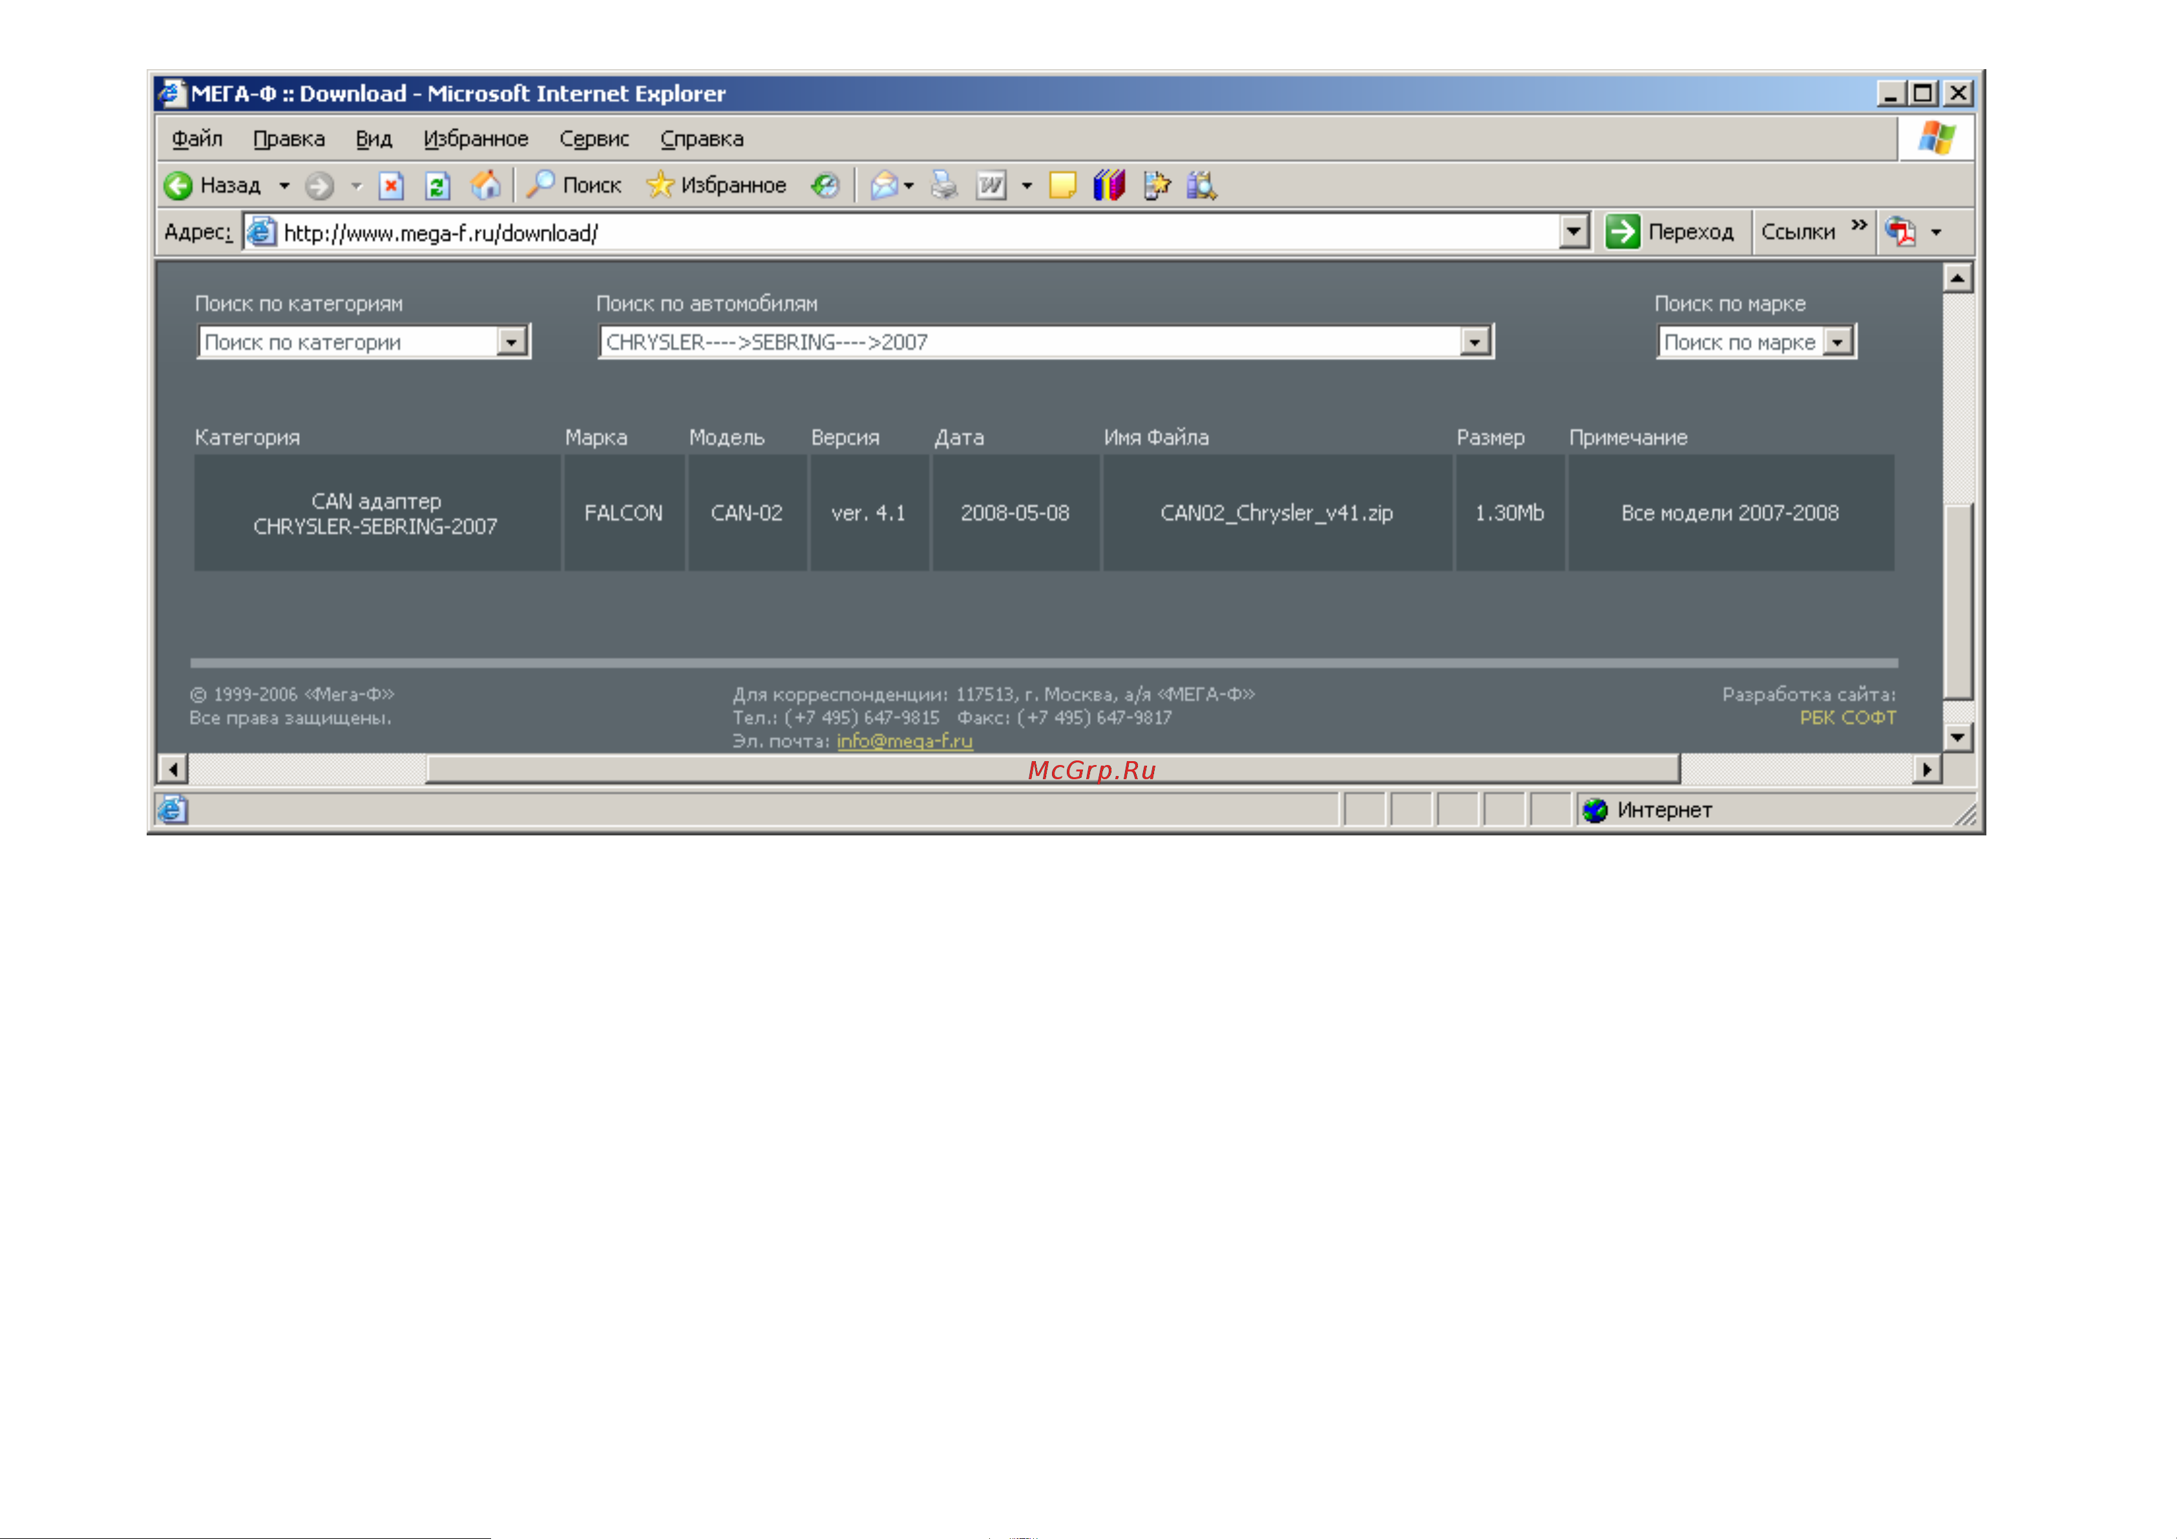Open Избранное menu in menu bar

[476, 138]
